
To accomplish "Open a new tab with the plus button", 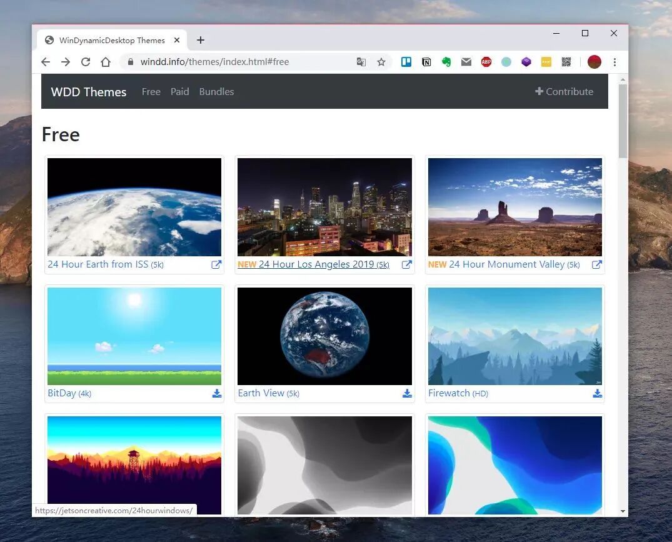I will [201, 40].
